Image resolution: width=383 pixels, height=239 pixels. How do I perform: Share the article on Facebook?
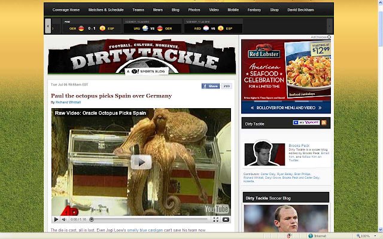click(x=210, y=86)
